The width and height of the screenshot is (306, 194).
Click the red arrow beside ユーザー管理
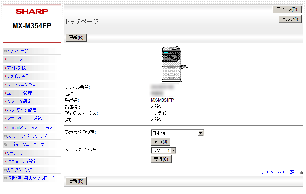[x=6, y=93]
